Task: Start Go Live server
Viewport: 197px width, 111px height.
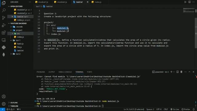Action: tap(175, 109)
